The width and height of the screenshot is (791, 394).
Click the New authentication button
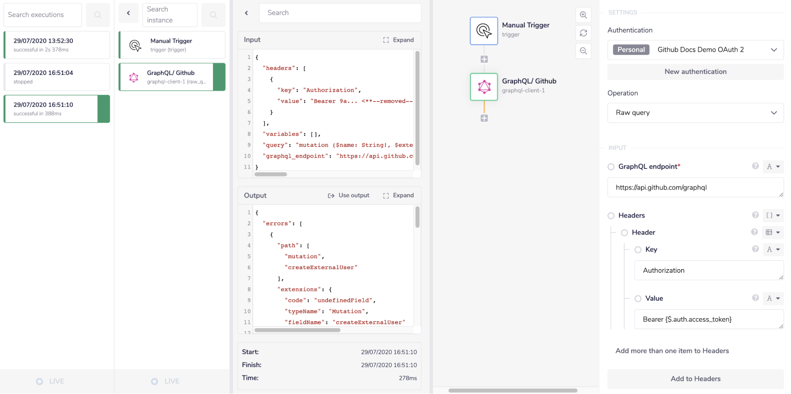(695, 72)
